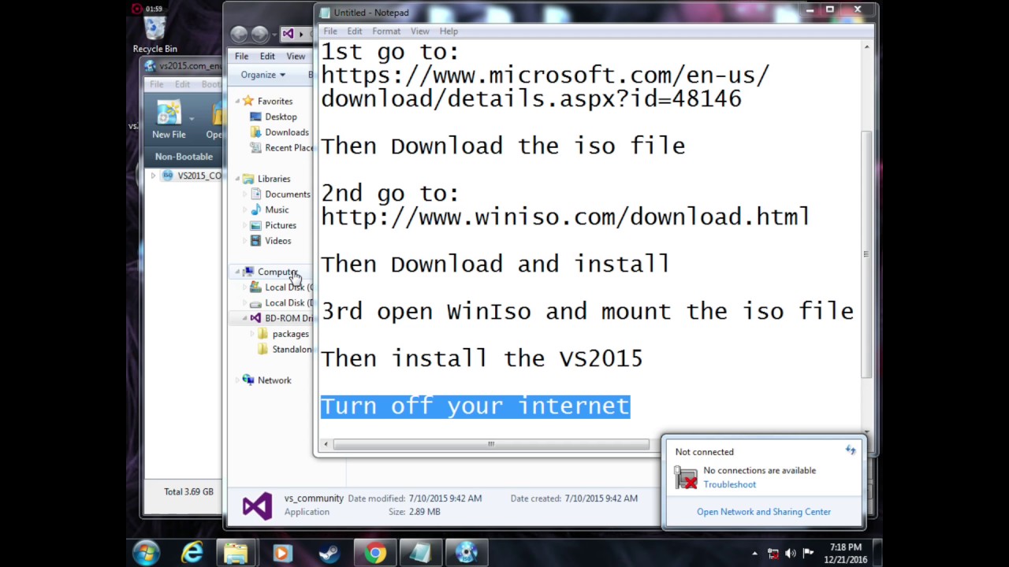Click highlighted 'Turn off your internet' text
Screen dimensions: 1009x567
(x=475, y=406)
